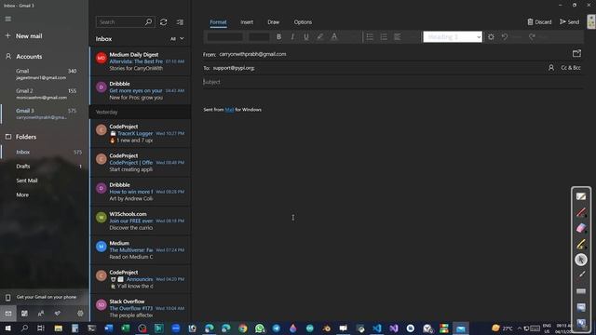Select red pen in floating annotation toolbar
This screenshot has width=596, height=335.
tap(581, 212)
